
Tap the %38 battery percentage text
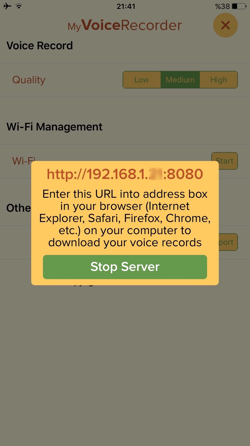222,6
